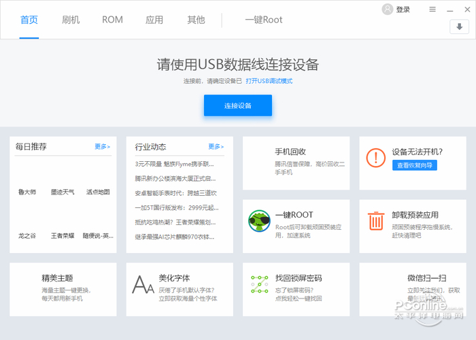Open the hamburger main menu
This screenshot has height=340, width=476.
(x=432, y=10)
